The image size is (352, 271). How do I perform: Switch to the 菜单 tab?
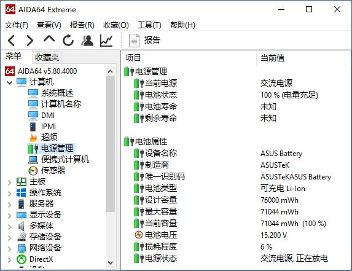14,56
